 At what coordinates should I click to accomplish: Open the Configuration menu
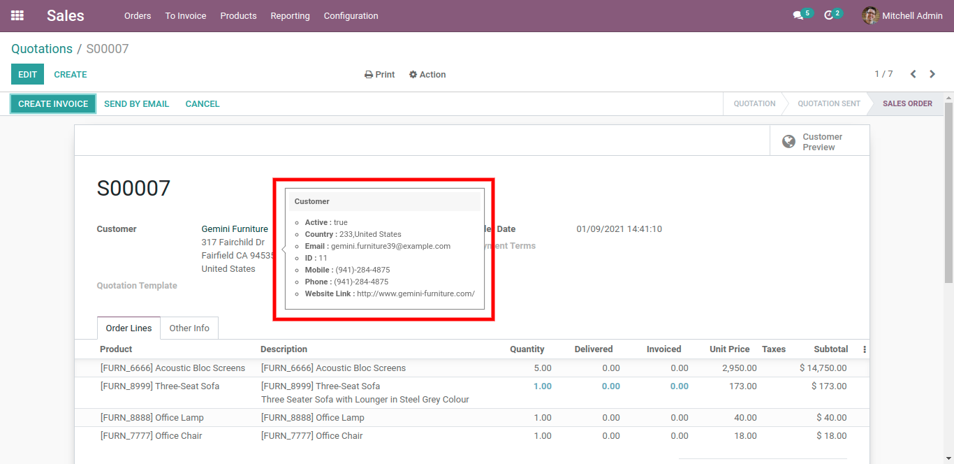[351, 15]
